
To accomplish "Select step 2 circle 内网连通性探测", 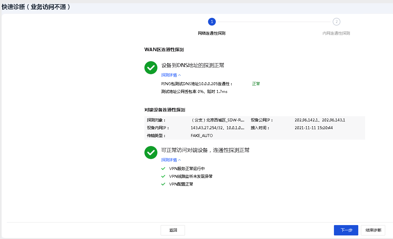I will 336,22.
